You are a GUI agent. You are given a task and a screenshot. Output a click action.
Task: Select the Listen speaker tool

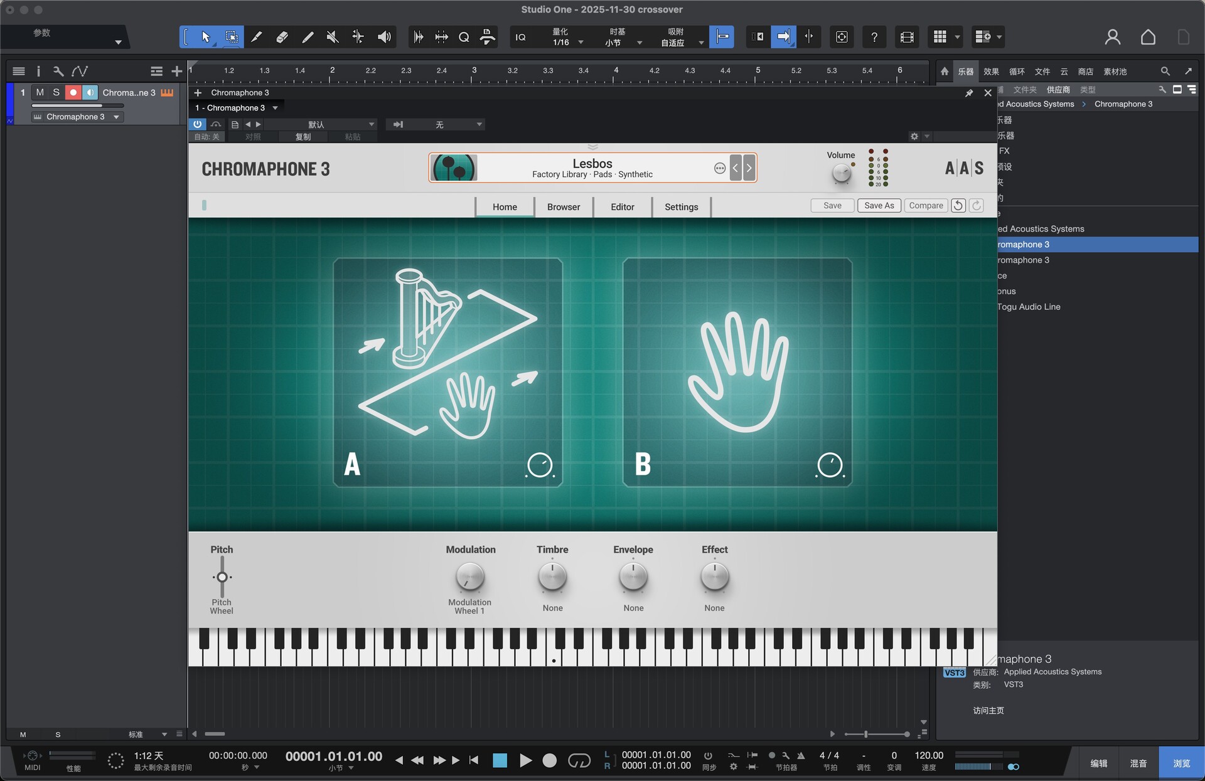384,37
